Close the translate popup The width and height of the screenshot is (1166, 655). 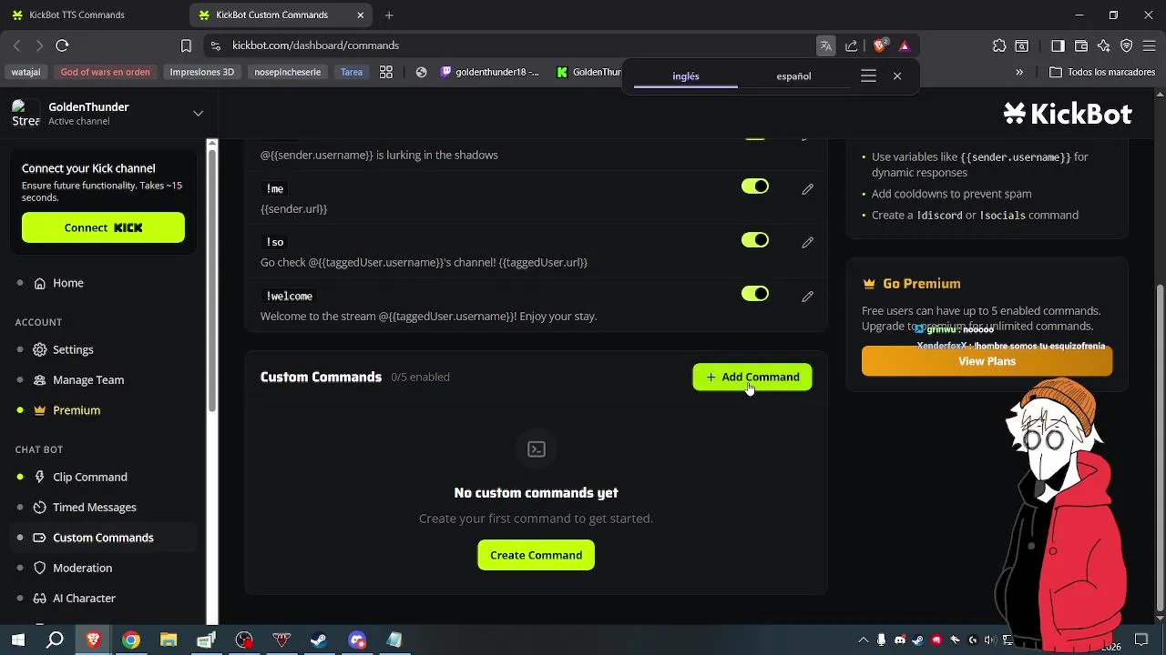[897, 76]
